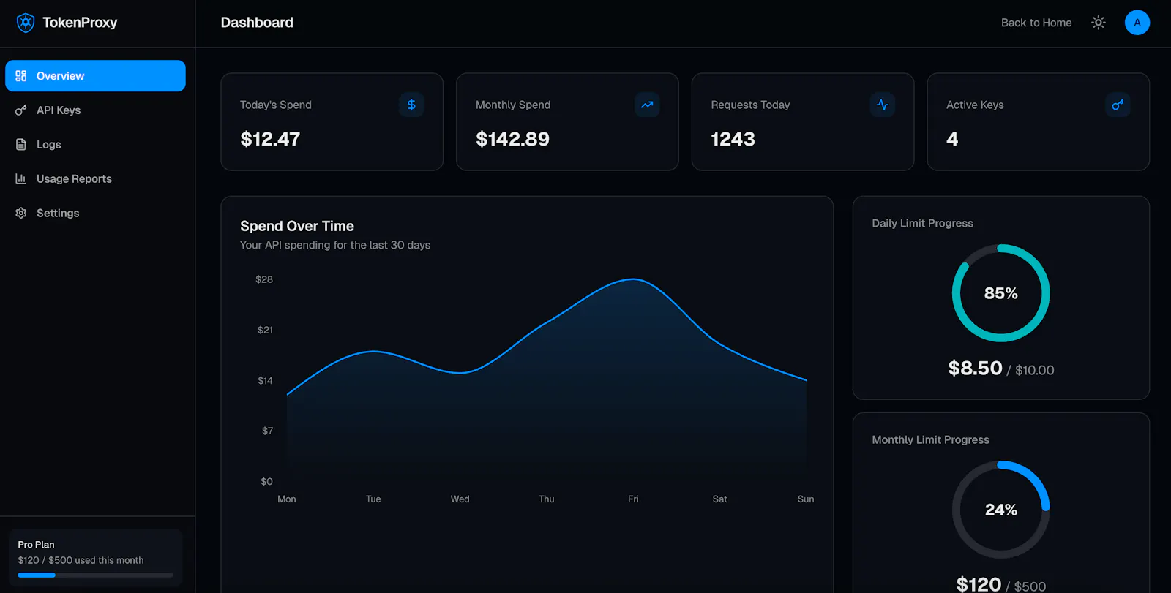1171x593 pixels.
Task: Click the $14 y-axis label
Action: pos(265,380)
